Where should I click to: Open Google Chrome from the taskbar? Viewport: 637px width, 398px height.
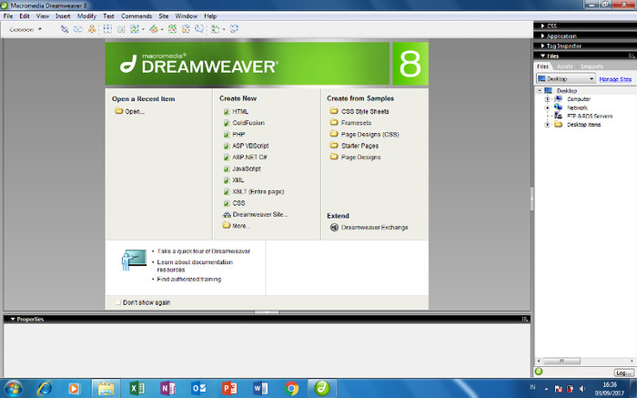tap(291, 388)
